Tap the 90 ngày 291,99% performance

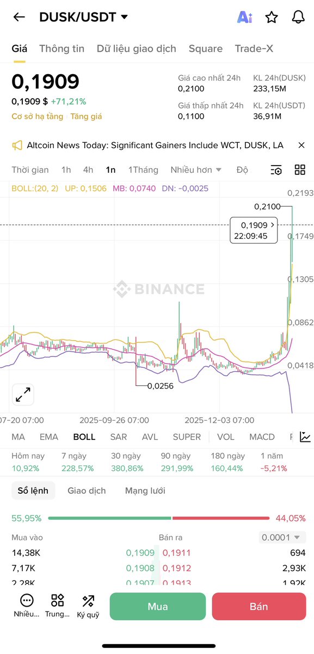[x=177, y=462]
